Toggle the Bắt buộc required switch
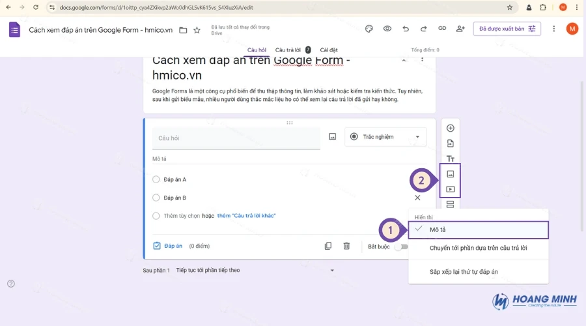Viewport: 586px width, 326px height. tap(401, 247)
